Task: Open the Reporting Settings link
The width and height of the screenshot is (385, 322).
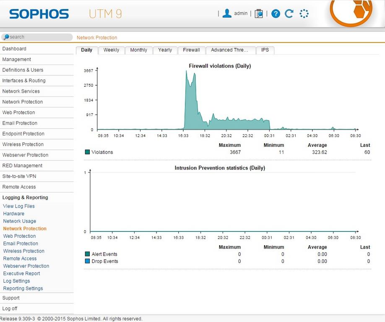Action: pos(23,288)
